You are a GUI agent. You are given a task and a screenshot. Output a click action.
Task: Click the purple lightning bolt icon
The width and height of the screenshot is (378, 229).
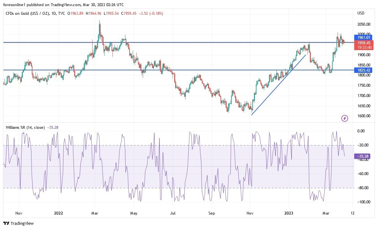[345, 118]
